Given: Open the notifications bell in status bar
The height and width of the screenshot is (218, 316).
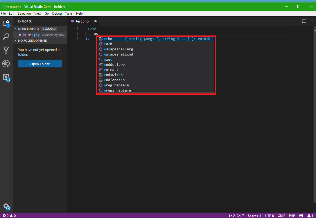Looking at the screenshot, I should (x=309, y=216).
